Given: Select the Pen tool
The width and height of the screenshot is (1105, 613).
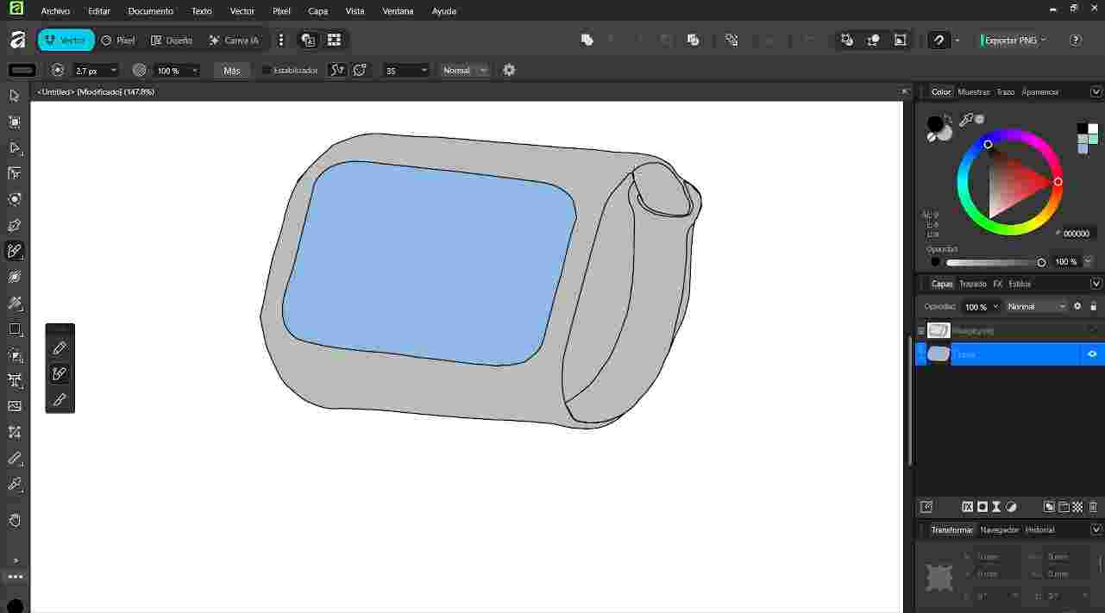Looking at the screenshot, I should click(x=15, y=225).
